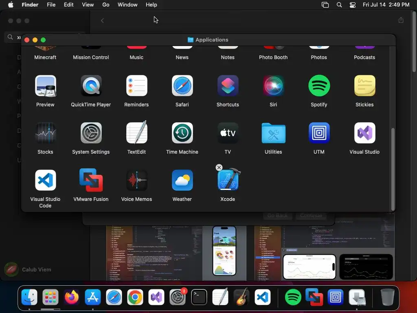417x313 pixels.
Task: Select VMware Fusion in Applications window
Action: pos(91,180)
